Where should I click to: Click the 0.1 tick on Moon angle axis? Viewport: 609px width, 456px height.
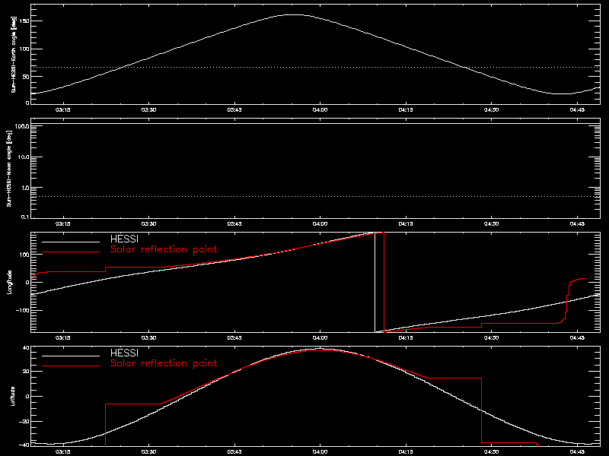[x=25, y=217]
